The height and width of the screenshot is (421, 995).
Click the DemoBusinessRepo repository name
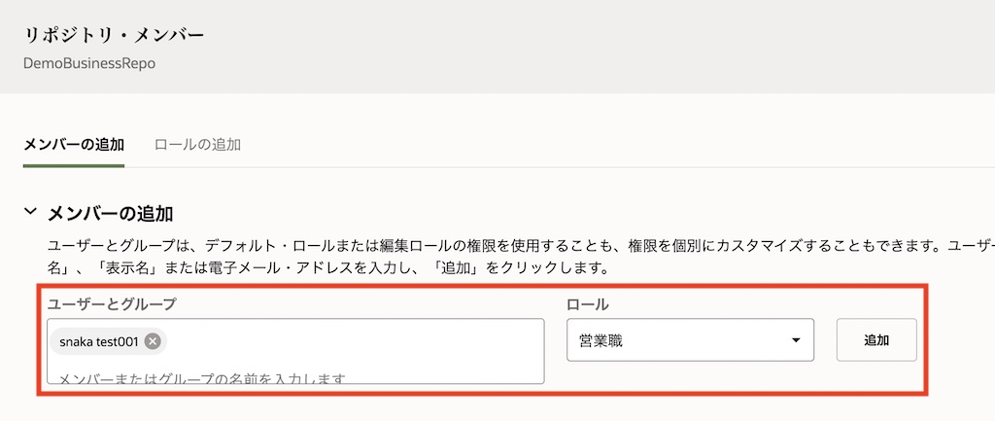pyautogui.click(x=89, y=63)
